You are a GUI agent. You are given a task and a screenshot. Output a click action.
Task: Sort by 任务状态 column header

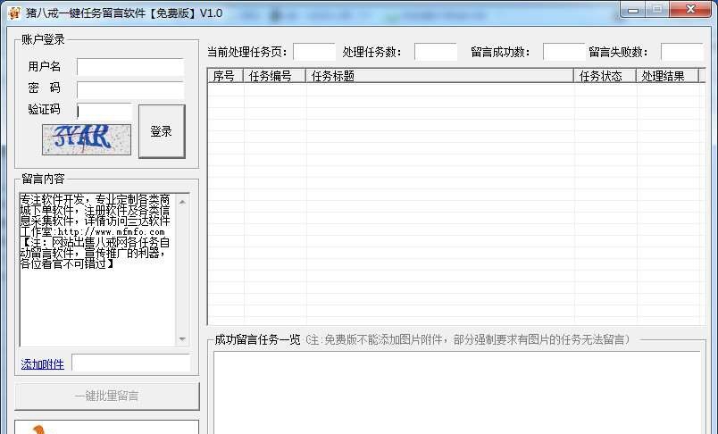605,76
